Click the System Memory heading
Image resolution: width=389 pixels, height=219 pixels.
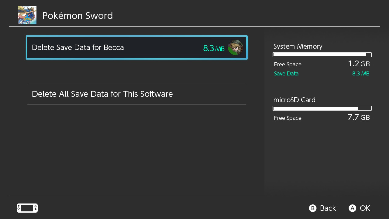[x=298, y=47]
